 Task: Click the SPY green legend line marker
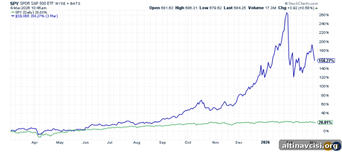coord(12,12)
